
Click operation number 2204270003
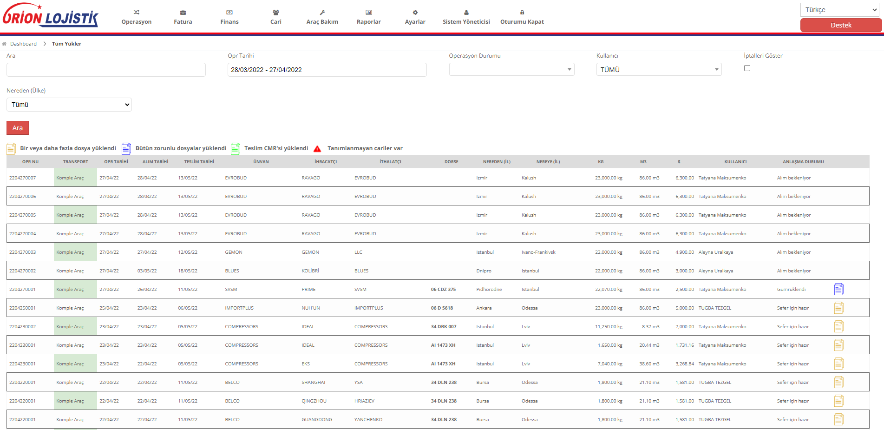tap(22, 252)
